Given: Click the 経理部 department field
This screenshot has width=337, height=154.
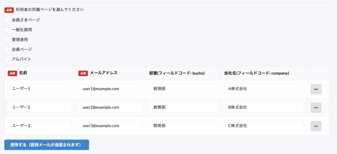Looking at the screenshot, I should [x=183, y=89].
